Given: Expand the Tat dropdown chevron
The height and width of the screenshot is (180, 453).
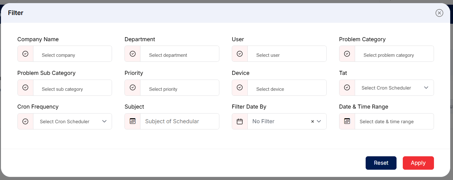Looking at the screenshot, I should (x=426, y=88).
